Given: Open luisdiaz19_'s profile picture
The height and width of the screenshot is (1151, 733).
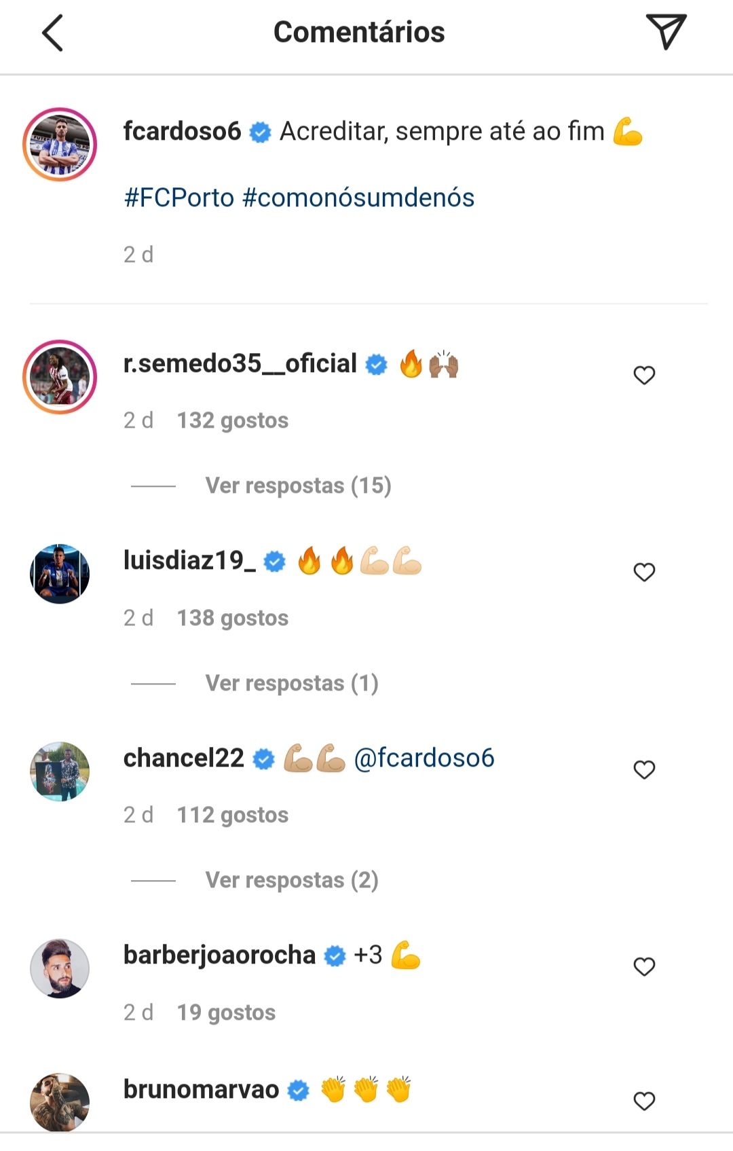Looking at the screenshot, I should [x=60, y=574].
